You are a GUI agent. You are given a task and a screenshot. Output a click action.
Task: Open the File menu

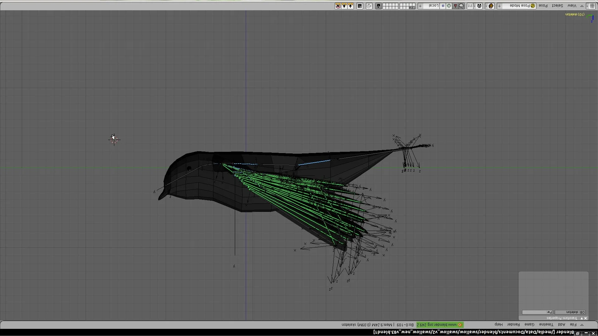pos(573,324)
